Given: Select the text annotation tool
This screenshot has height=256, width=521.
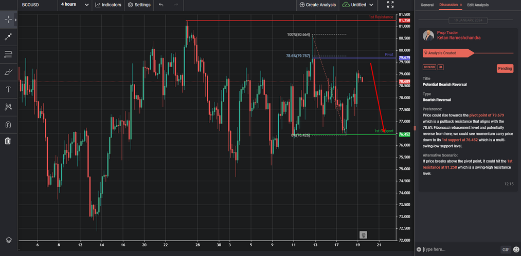Looking at the screenshot, I should tap(8, 90).
